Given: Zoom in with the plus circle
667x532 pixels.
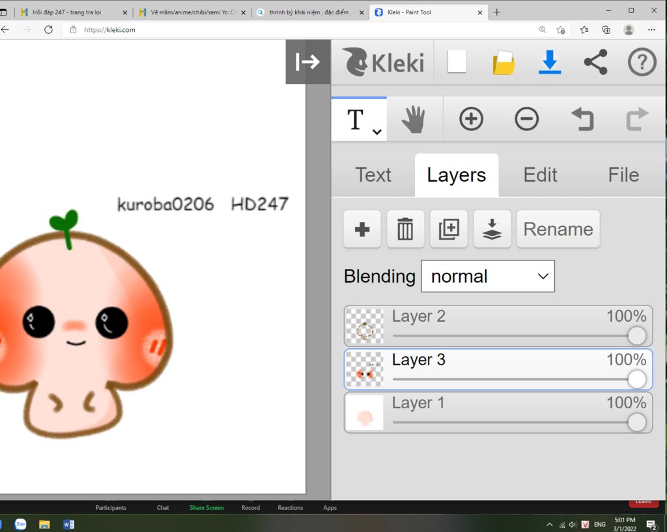Looking at the screenshot, I should 472,119.
